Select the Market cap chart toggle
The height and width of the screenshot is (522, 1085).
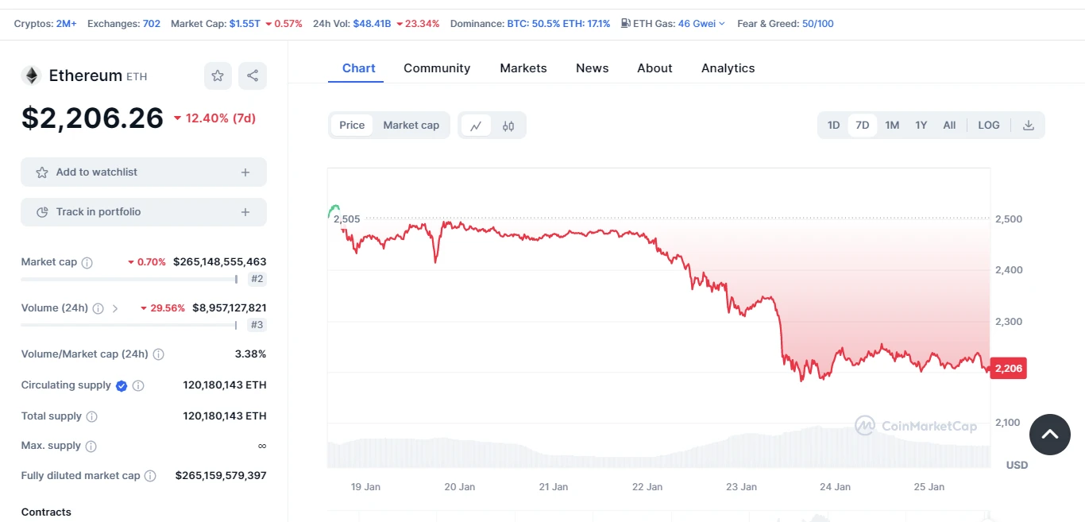pyautogui.click(x=411, y=126)
